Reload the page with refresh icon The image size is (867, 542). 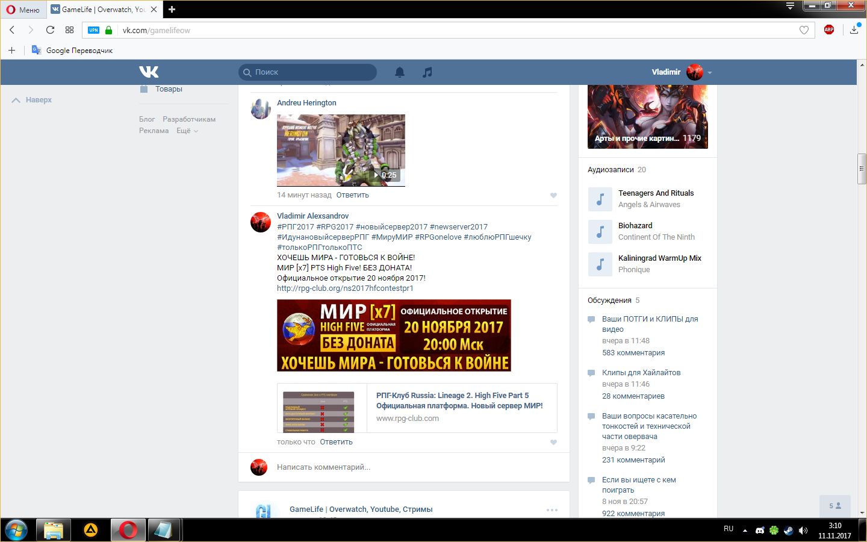tap(50, 30)
